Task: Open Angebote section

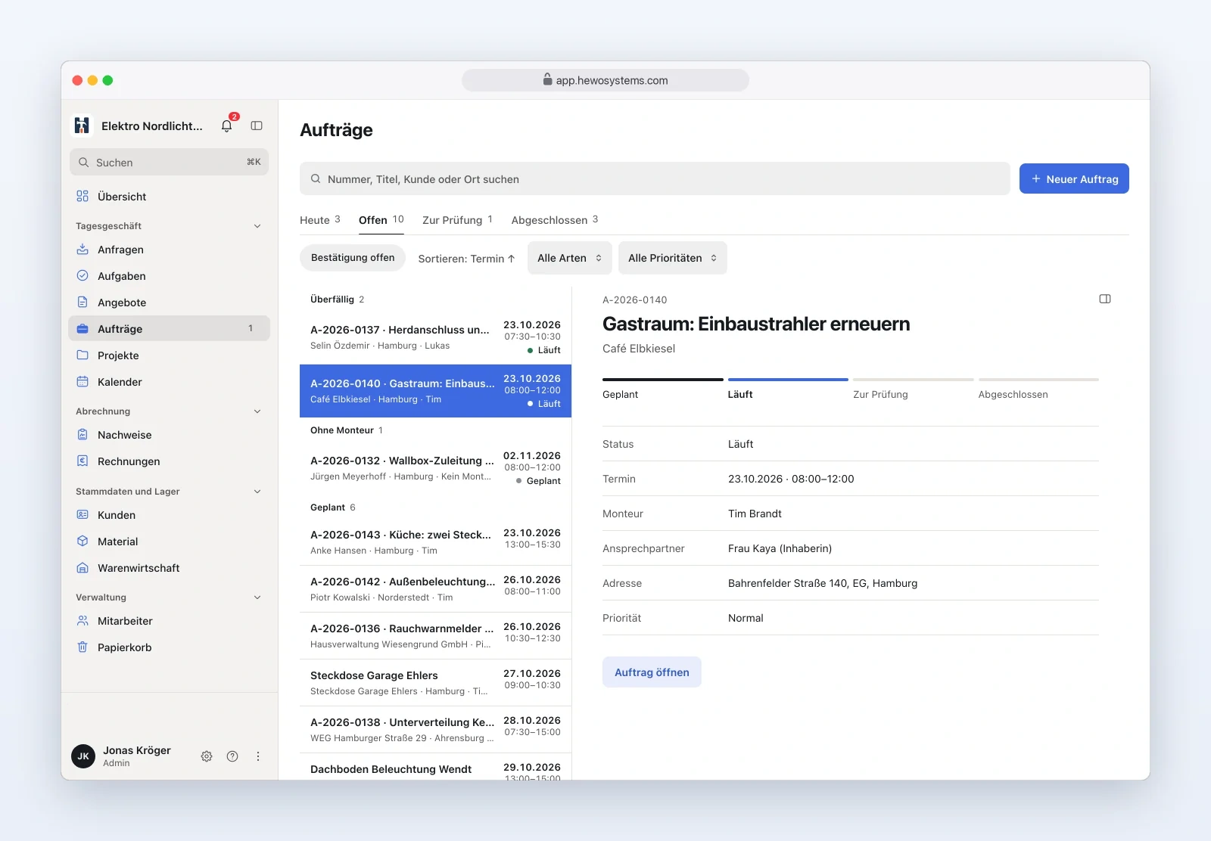Action: [x=170, y=303]
